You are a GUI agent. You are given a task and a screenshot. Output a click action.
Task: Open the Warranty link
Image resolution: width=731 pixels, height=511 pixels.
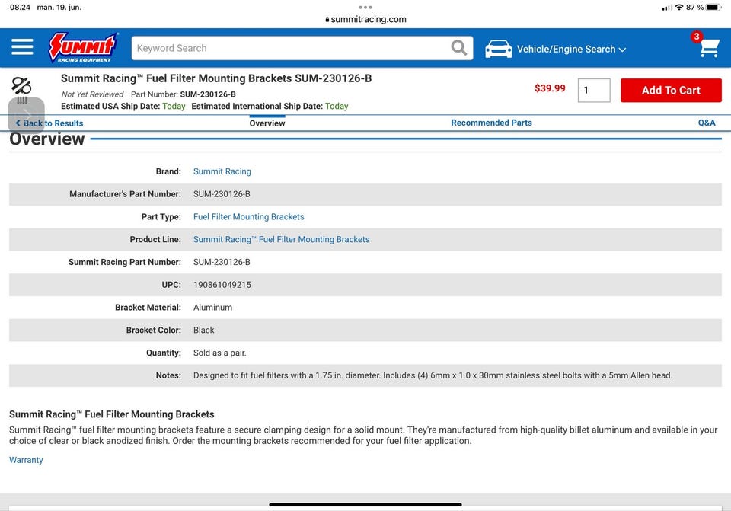point(26,460)
